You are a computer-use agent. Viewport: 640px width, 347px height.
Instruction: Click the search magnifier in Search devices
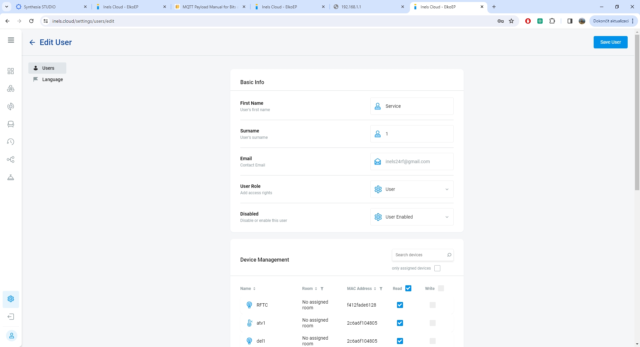tap(449, 255)
